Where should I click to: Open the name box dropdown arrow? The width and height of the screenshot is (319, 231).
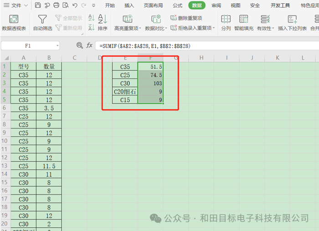tap(57, 46)
